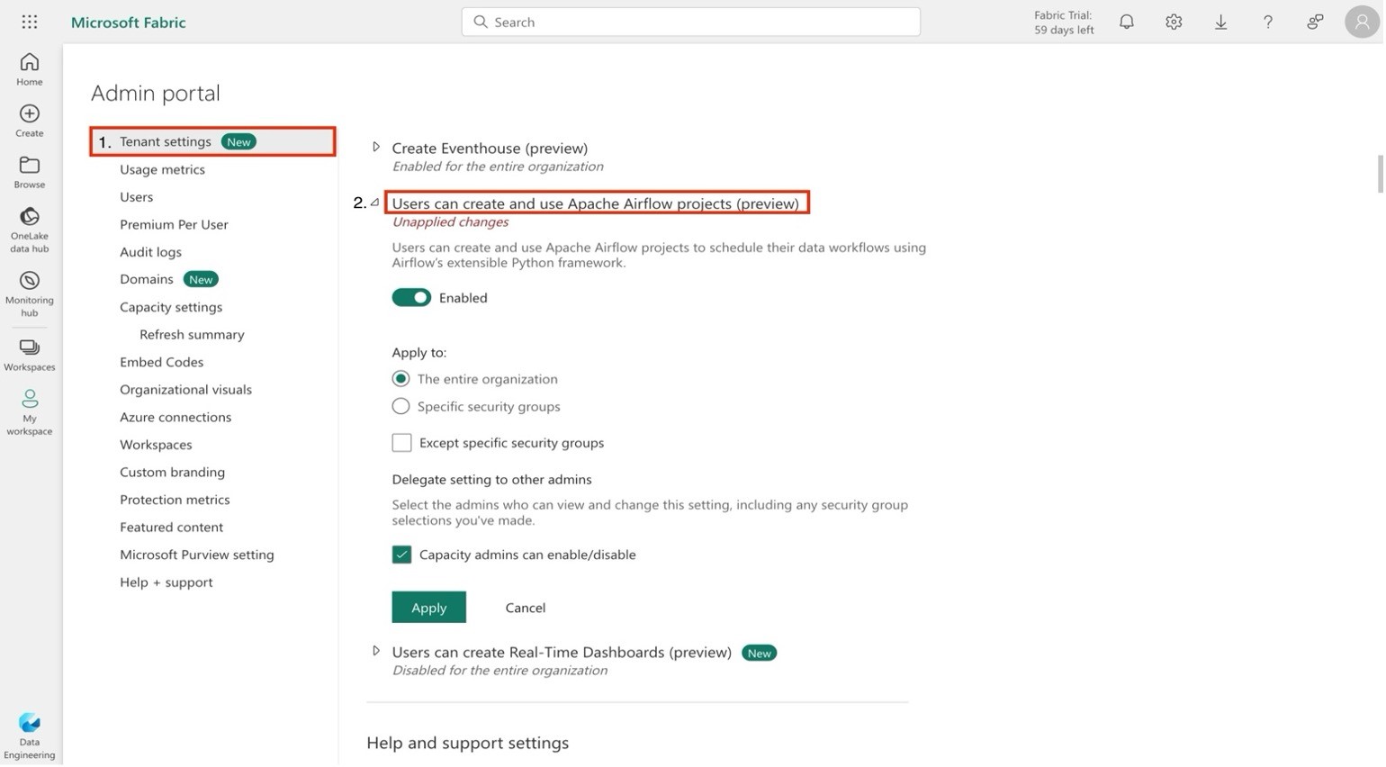Go to Home in the left navigation

30,69
